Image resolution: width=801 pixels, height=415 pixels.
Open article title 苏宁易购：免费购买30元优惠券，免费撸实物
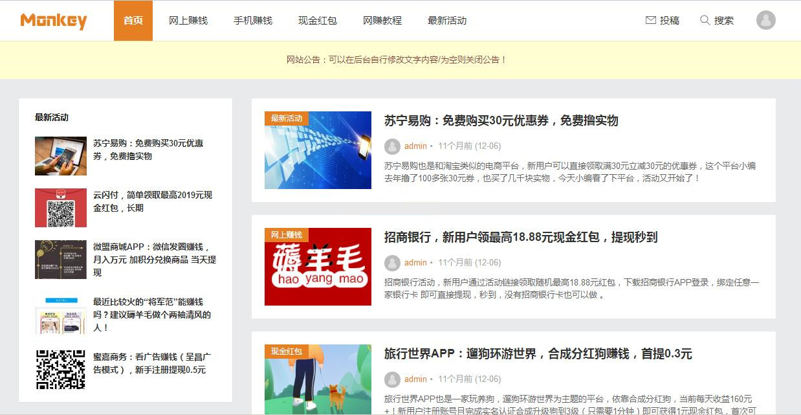tap(501, 120)
